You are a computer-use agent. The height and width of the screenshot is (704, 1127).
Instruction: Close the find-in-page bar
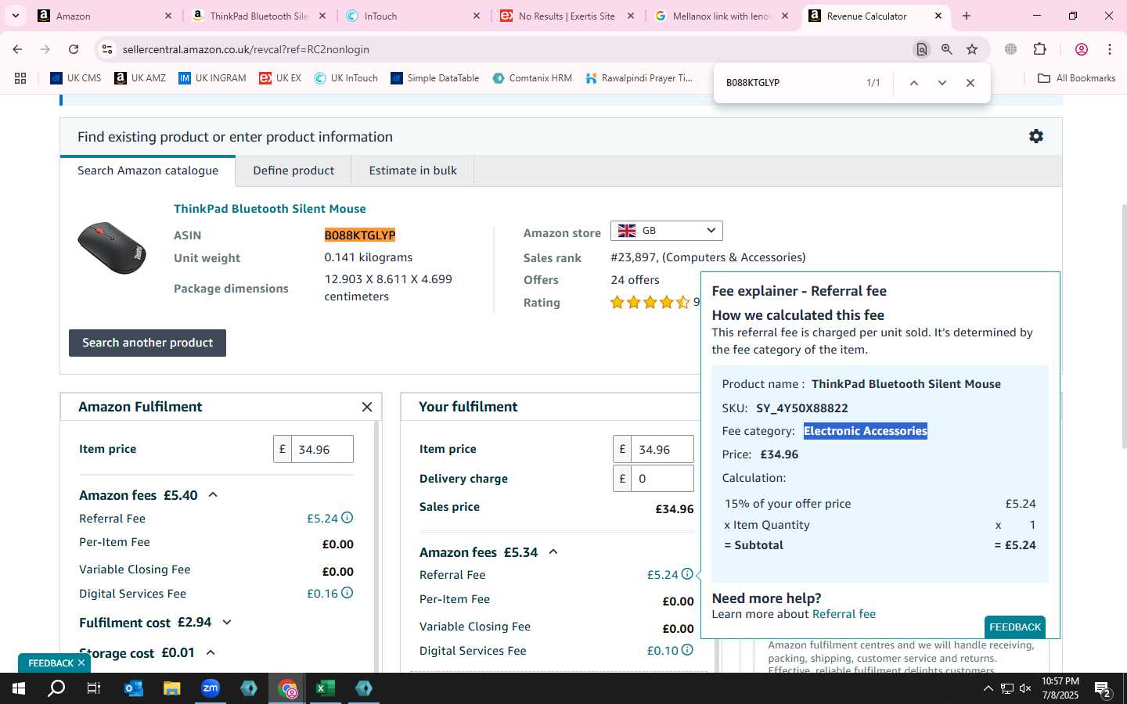pos(970,83)
